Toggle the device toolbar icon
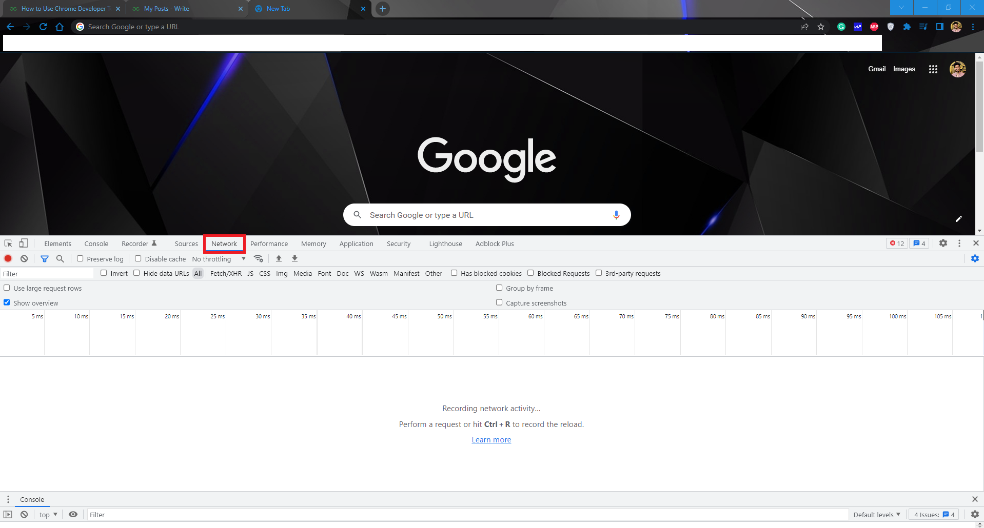 (24, 243)
